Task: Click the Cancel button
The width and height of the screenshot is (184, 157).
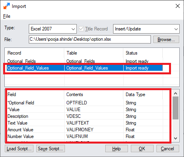Action: point(167,149)
